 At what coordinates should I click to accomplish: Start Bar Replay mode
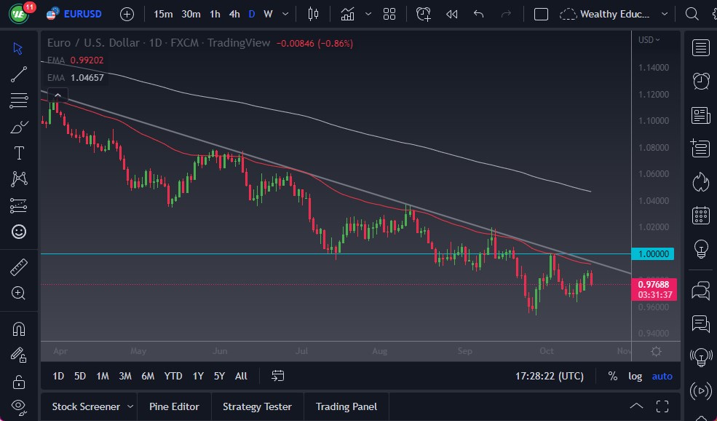click(x=451, y=13)
